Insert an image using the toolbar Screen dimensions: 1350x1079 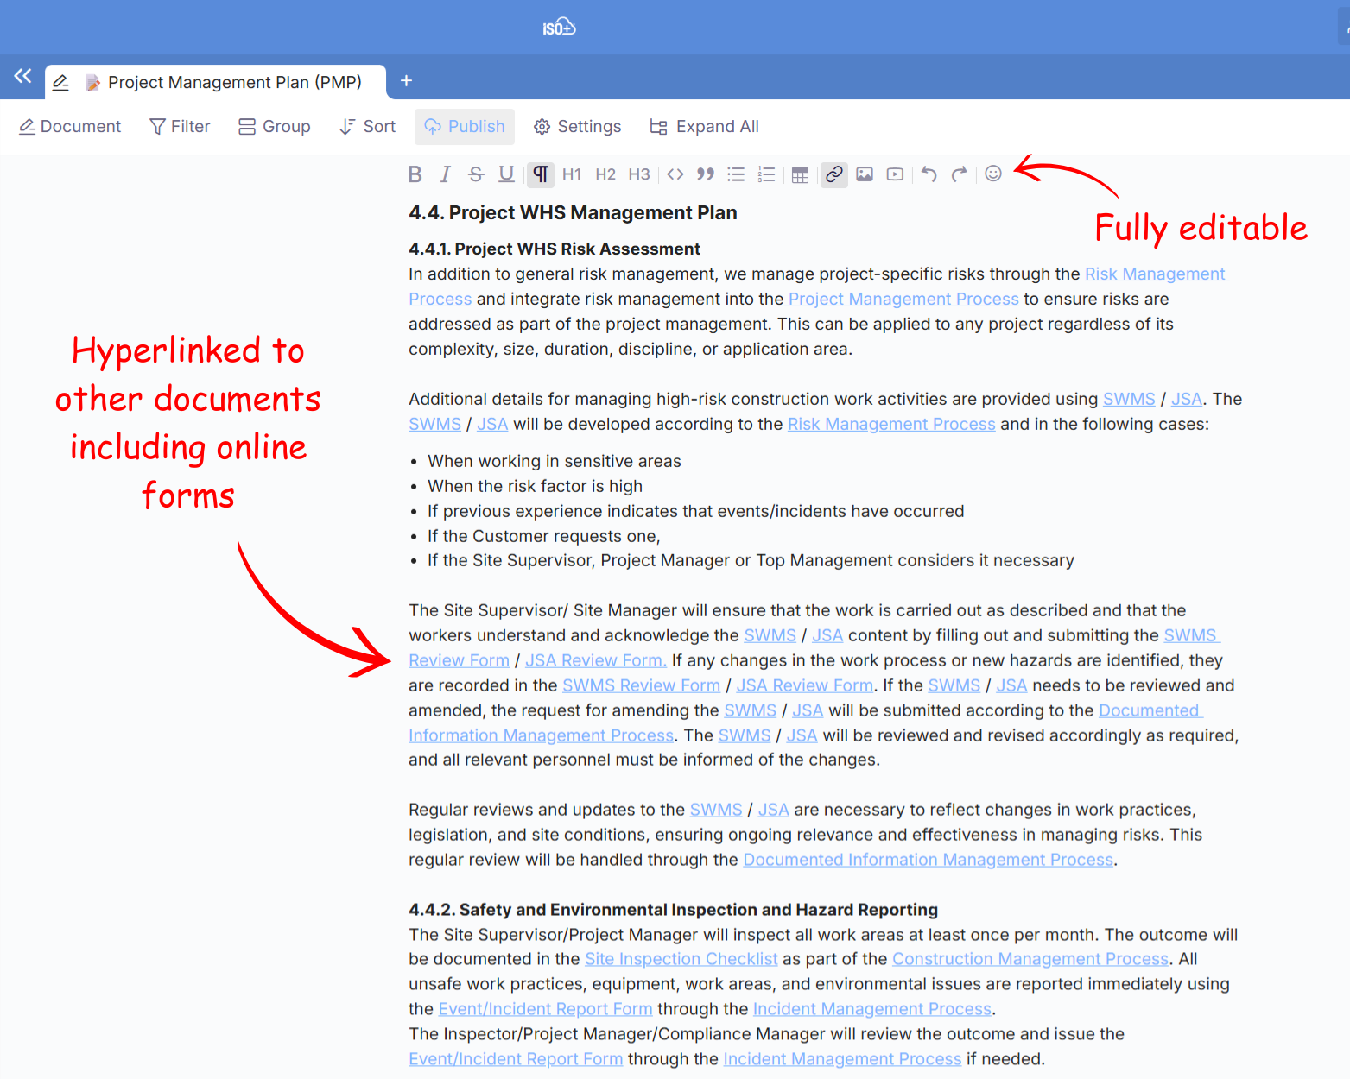865,174
